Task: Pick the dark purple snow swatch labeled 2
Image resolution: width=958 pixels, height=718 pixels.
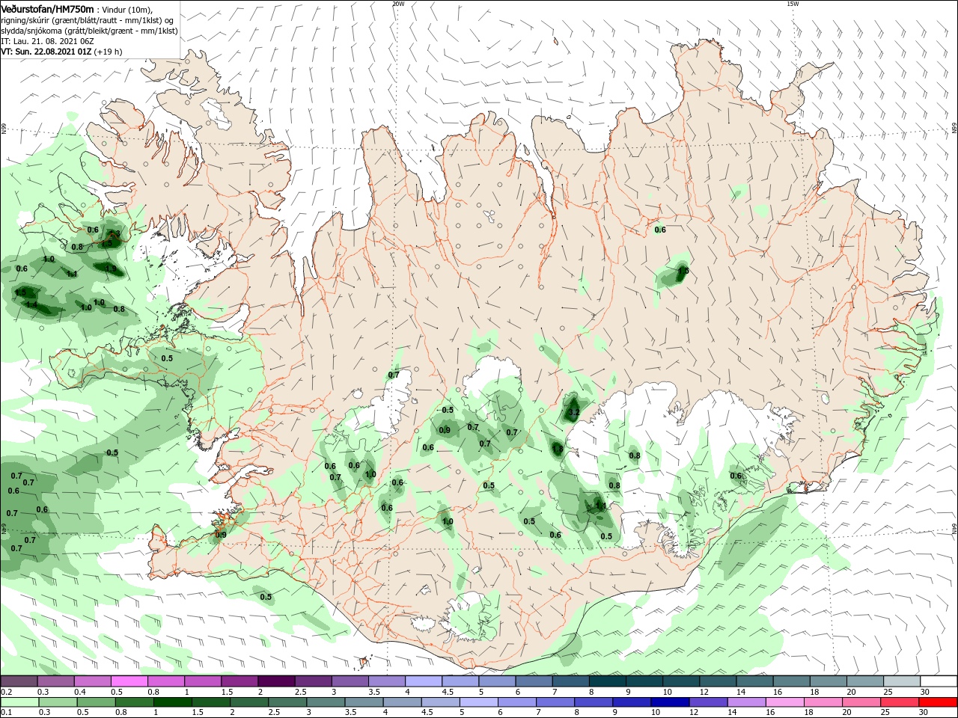Action: tap(275, 681)
